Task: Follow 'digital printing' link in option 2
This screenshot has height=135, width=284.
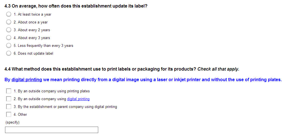Action: pos(78,99)
